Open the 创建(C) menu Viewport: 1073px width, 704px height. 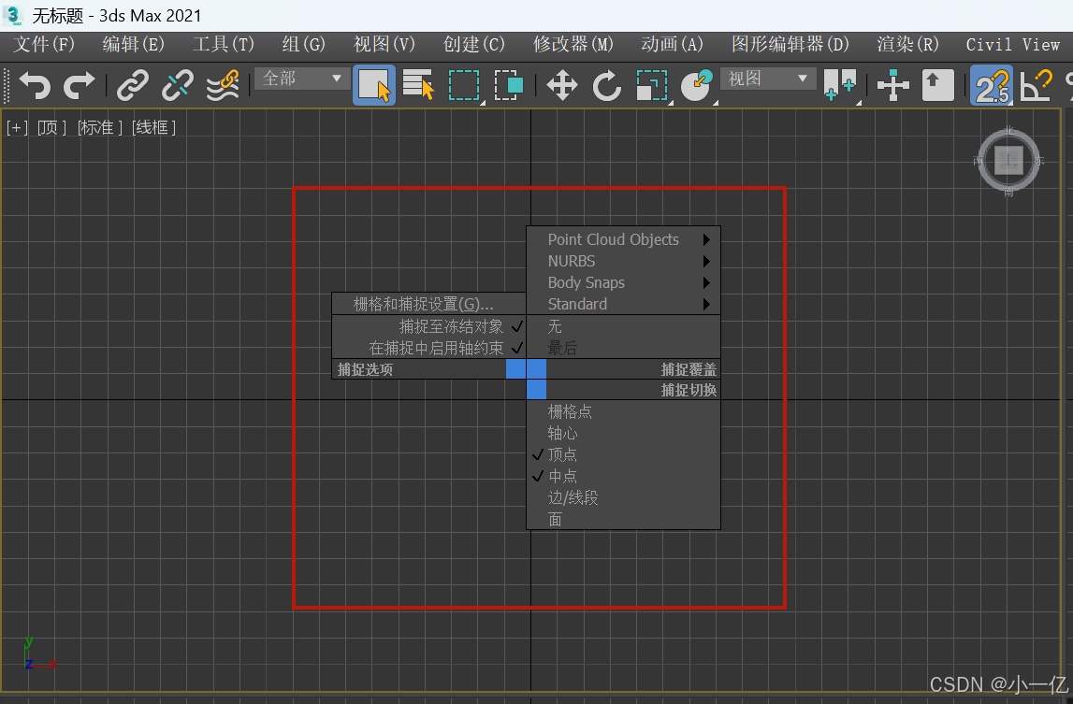coord(473,45)
